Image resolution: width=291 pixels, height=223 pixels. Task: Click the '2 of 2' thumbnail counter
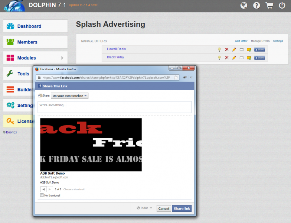(x=58, y=189)
